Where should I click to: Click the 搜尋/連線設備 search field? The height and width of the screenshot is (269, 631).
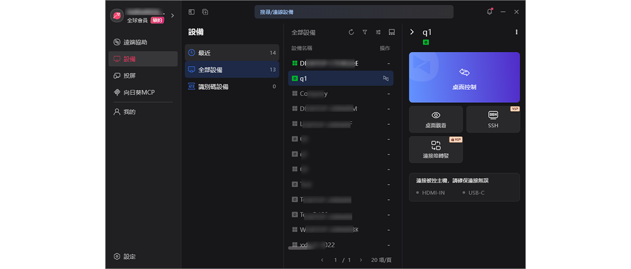pyautogui.click(x=354, y=12)
